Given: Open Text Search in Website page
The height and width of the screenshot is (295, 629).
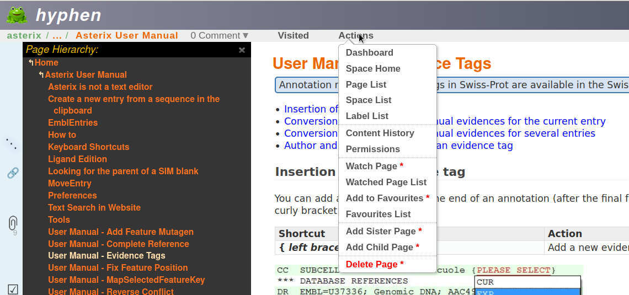Looking at the screenshot, I should point(94,208).
